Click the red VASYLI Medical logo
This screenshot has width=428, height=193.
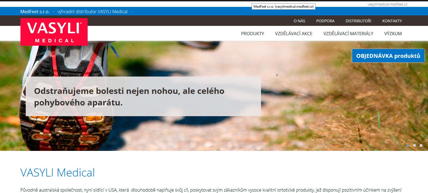54,32
